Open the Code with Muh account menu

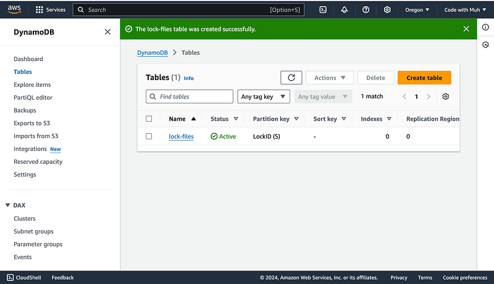tap(465, 10)
